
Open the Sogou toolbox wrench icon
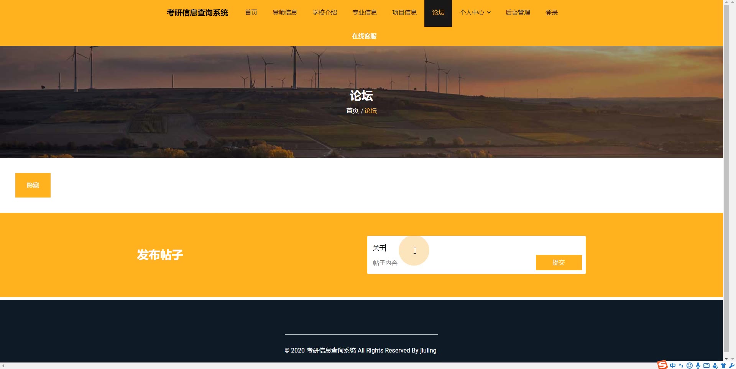732,366
